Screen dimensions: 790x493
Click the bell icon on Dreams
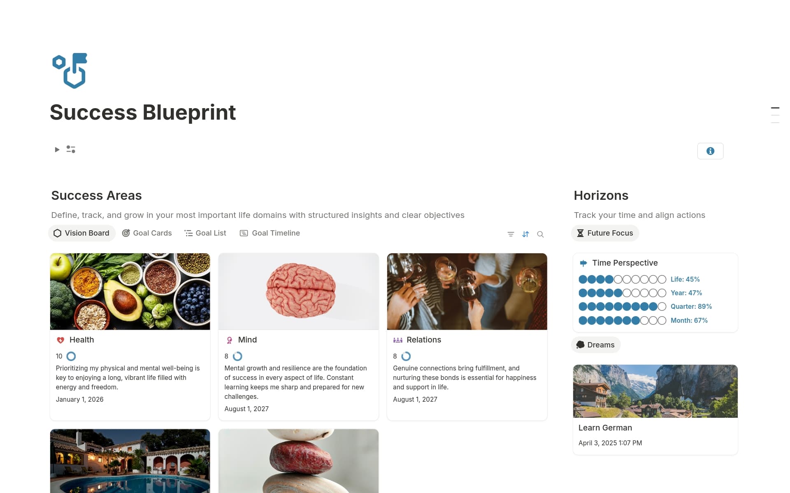pos(580,345)
